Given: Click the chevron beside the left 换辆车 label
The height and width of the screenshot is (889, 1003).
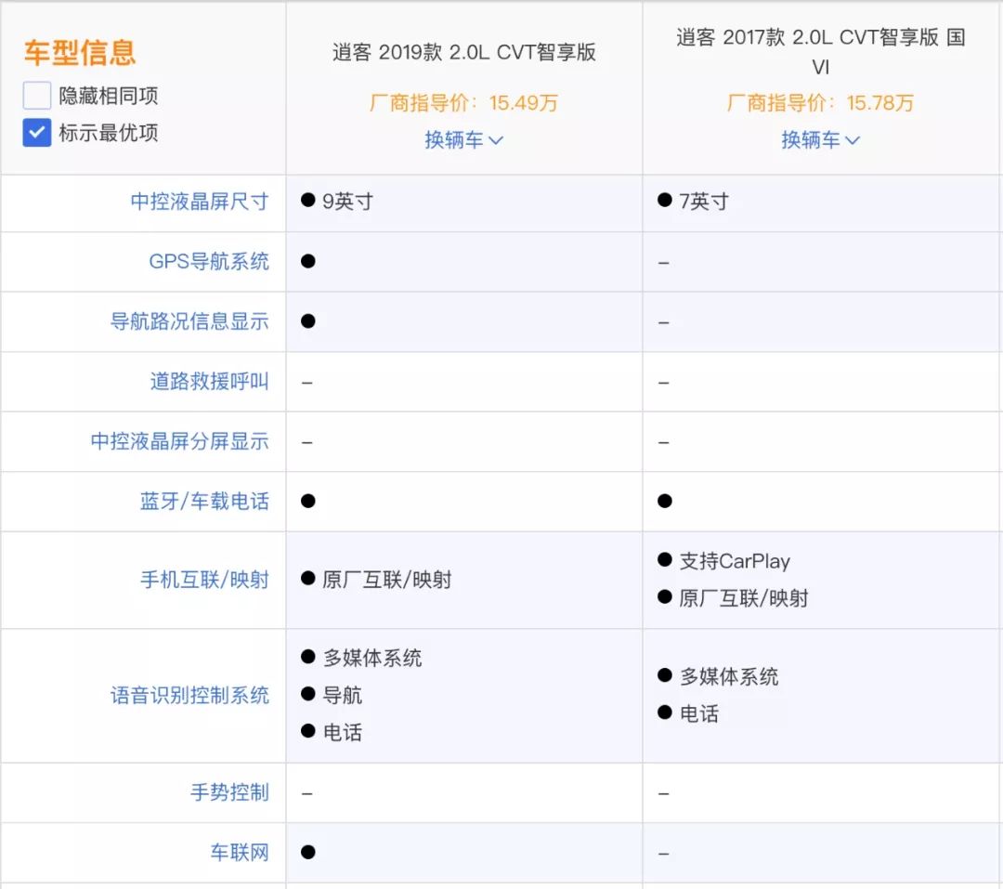Looking at the screenshot, I should point(496,141).
